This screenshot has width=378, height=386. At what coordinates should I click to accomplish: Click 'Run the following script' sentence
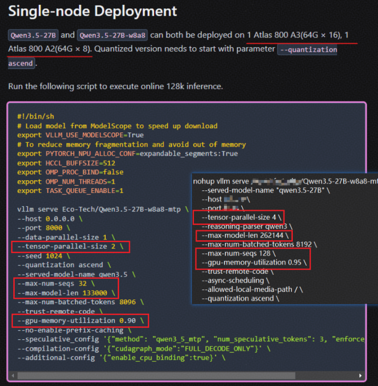[x=115, y=87]
